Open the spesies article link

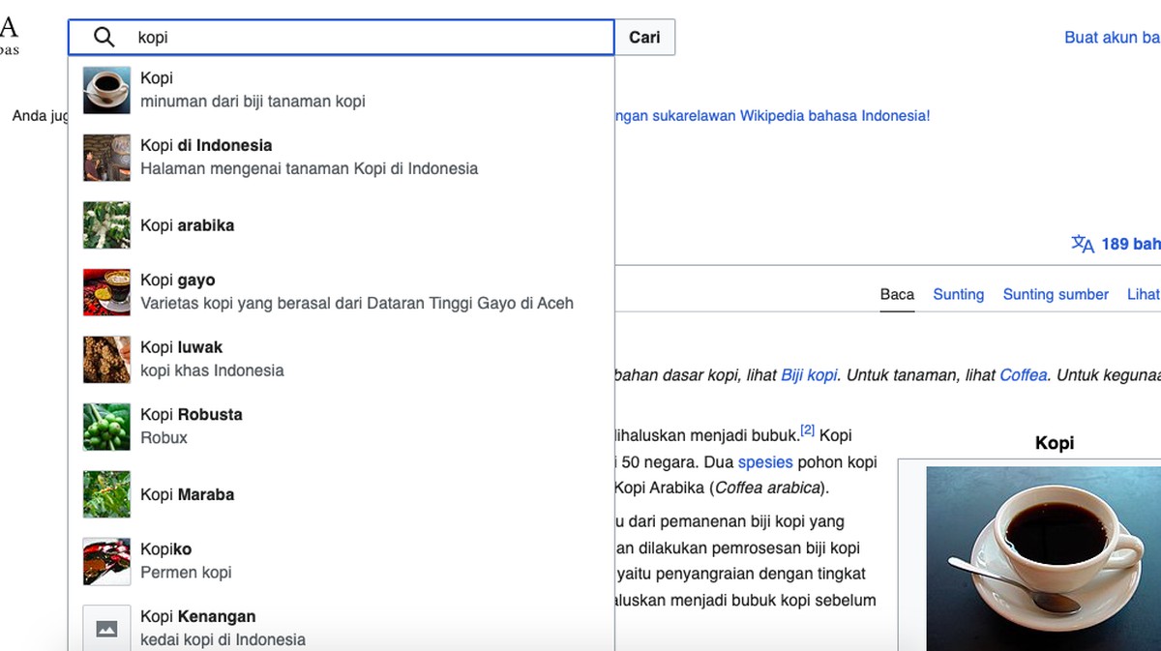pos(765,462)
